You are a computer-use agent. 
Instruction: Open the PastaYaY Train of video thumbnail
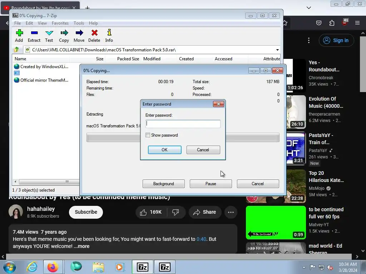click(296, 148)
